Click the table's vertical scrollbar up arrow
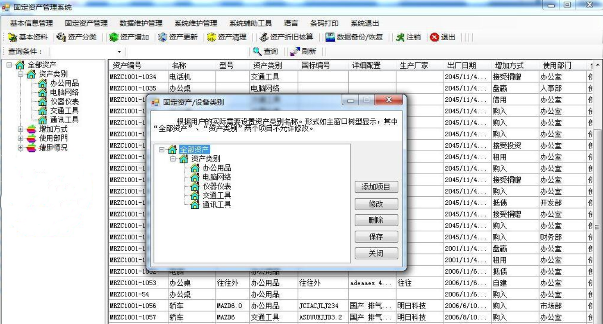Viewport: 603px width, 324px height. coord(598,66)
